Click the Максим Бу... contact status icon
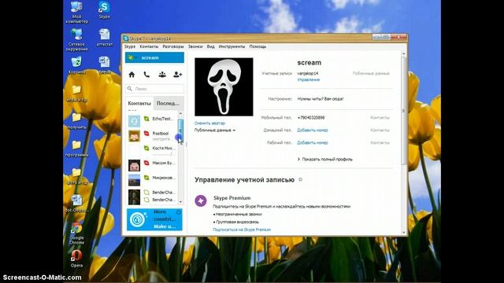This screenshot has width=504, height=283. click(x=146, y=163)
